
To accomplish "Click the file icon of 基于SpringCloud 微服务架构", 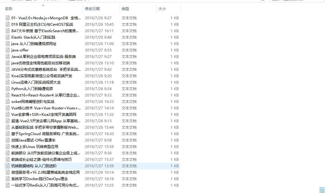I will [8, 134].
